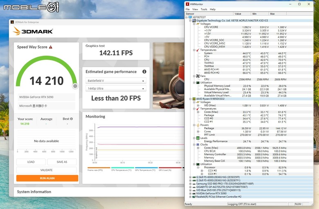Expand the Samsung SSD 980 PRO node
Image resolution: width=319 pixels, height=209 pixels.
[x=190, y=184]
